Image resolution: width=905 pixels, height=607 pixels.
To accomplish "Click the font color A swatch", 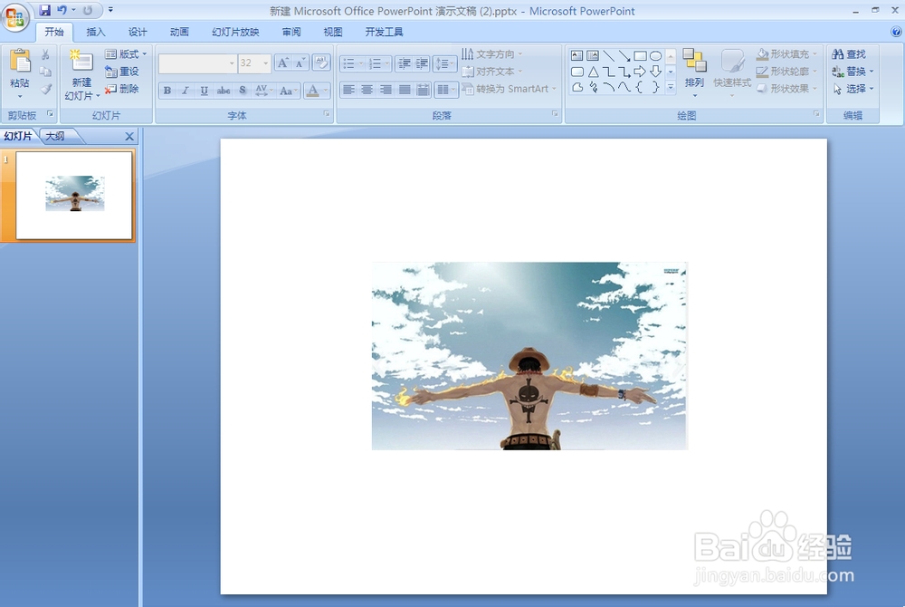I will 312,90.
